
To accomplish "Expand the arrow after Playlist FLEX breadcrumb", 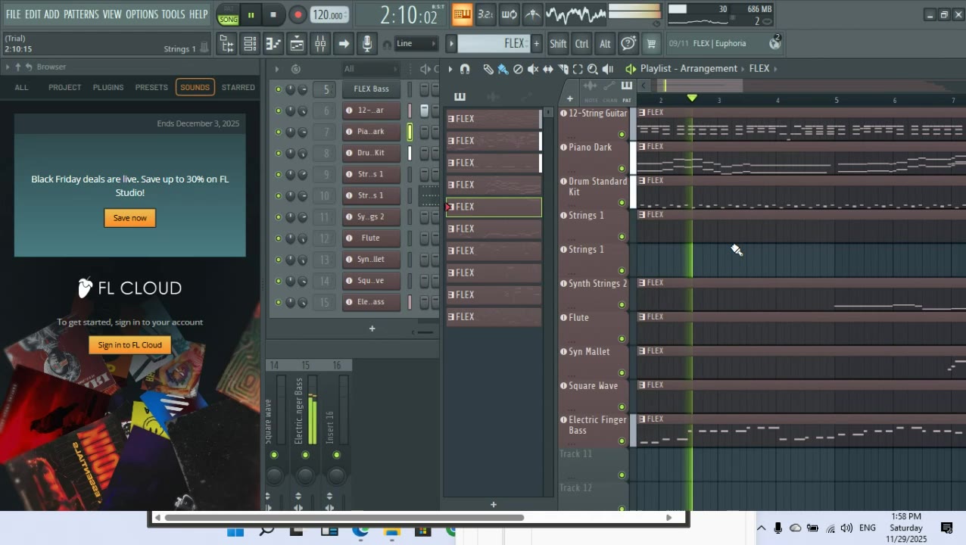I will tap(776, 69).
